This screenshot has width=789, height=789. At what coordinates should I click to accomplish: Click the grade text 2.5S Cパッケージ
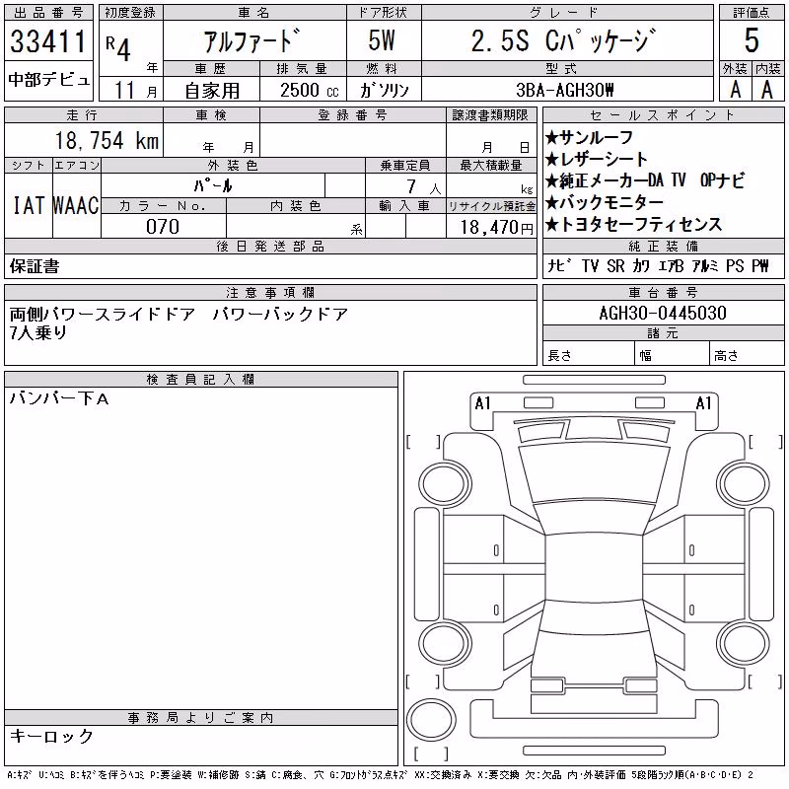(x=563, y=40)
